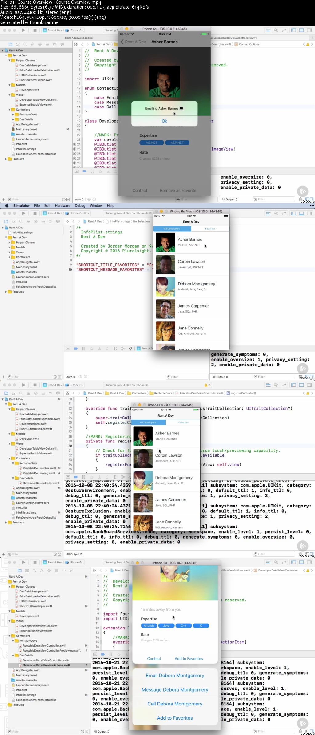
Task: Click the ellipsis icon right of Simulator menu bar
Action: point(312,206)
